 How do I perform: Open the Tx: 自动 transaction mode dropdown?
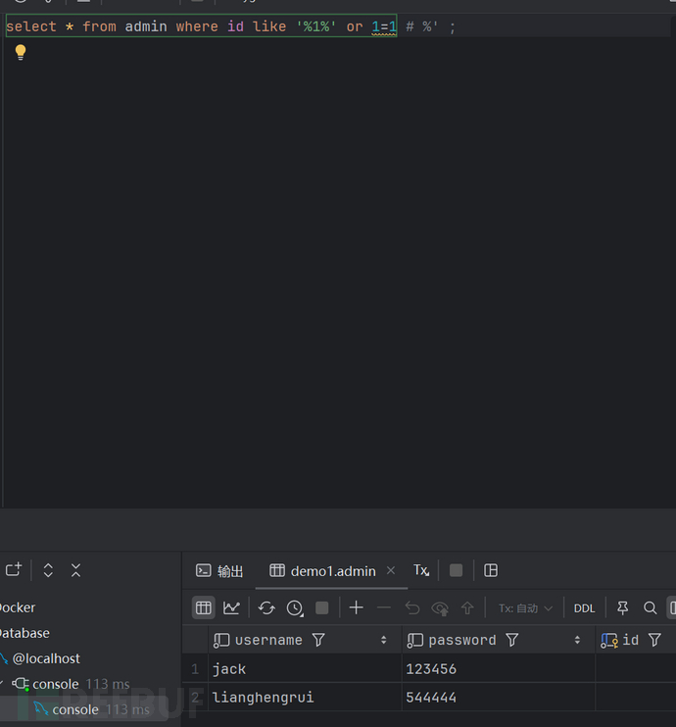[x=525, y=607]
